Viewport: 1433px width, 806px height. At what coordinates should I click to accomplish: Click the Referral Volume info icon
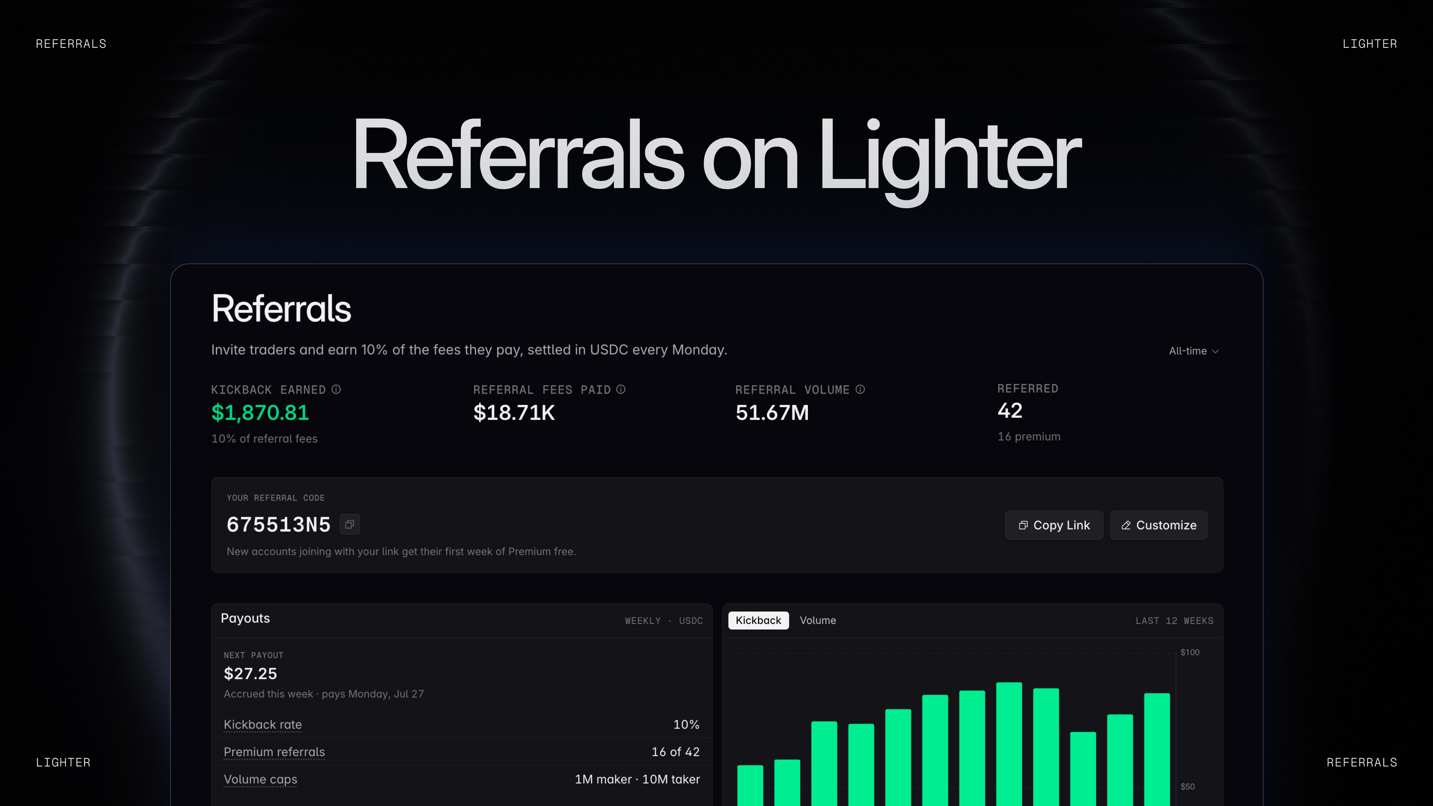coord(860,389)
